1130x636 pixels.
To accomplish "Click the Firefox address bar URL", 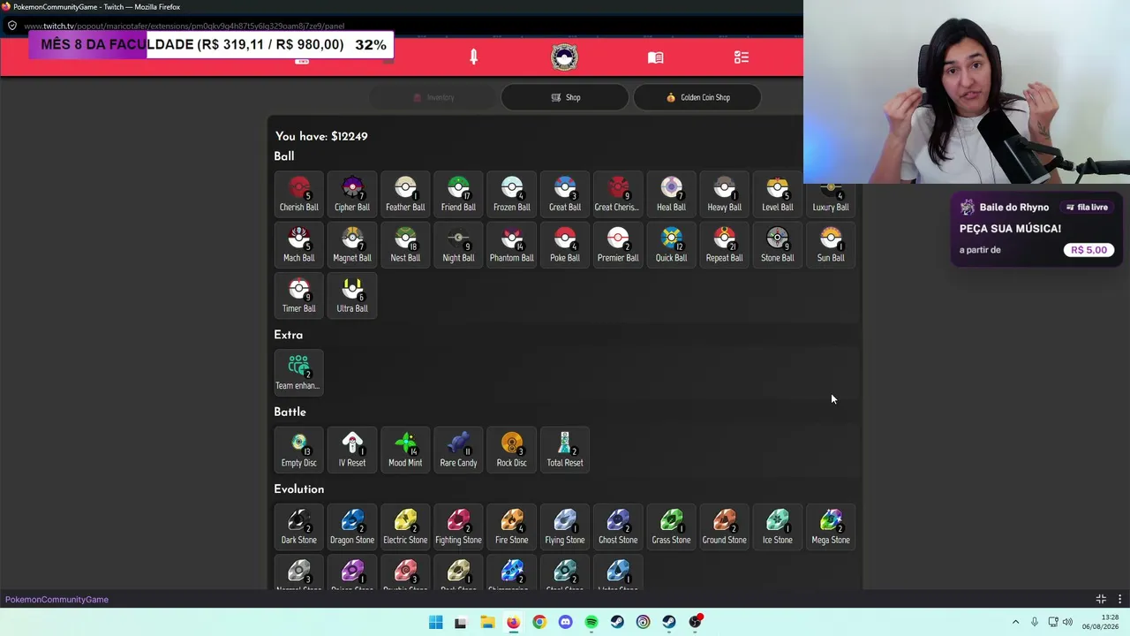I will pos(185,26).
